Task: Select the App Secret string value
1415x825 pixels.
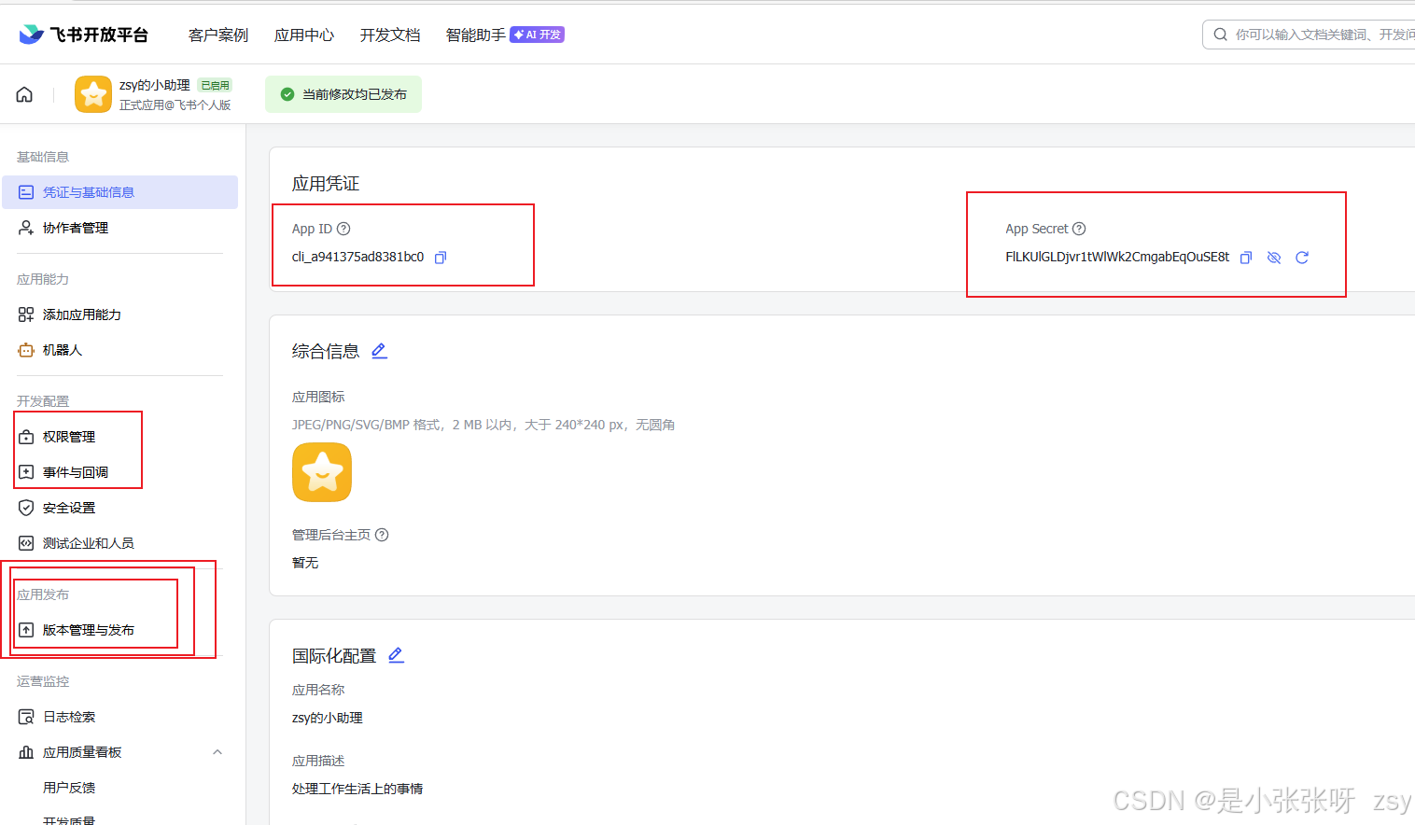Action: pos(1117,257)
